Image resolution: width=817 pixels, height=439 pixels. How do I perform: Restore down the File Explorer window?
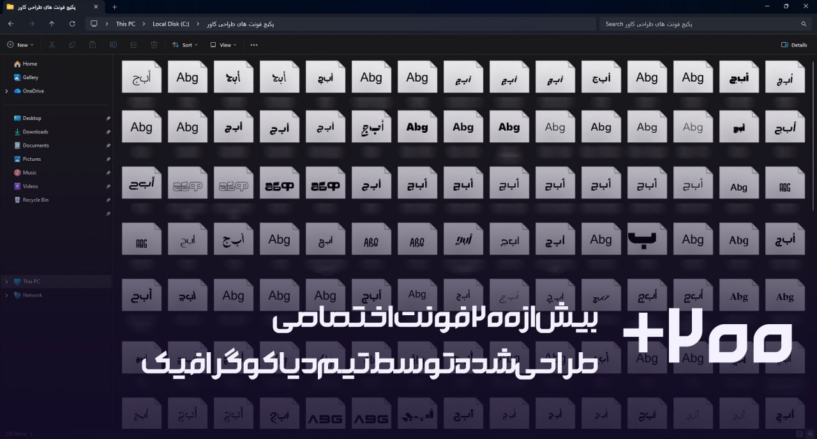click(786, 6)
